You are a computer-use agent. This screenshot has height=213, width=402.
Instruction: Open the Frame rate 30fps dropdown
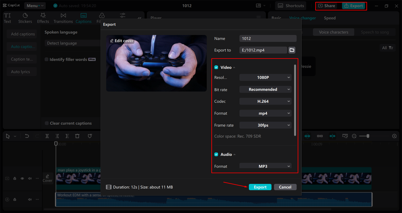[x=265, y=125]
